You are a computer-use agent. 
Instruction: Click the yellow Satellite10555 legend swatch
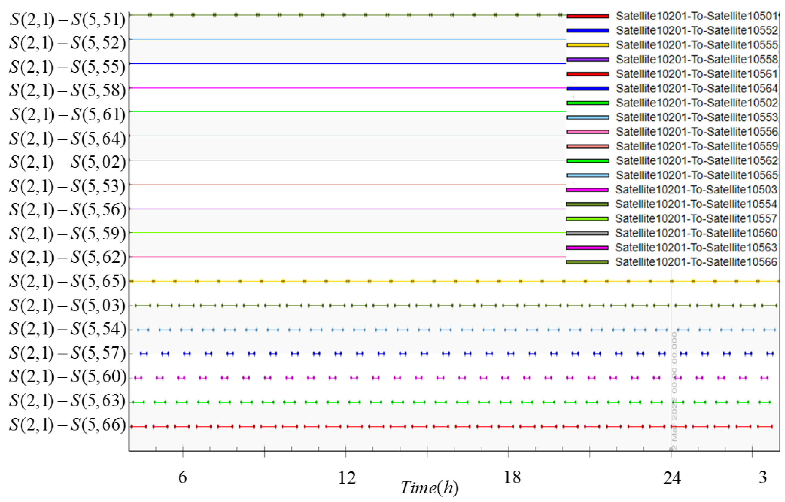(588, 45)
